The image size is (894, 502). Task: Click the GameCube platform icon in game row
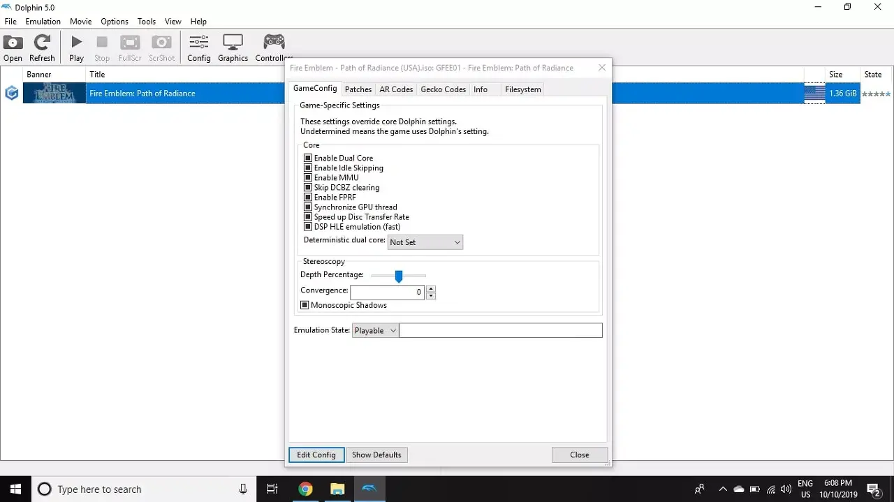tap(11, 93)
